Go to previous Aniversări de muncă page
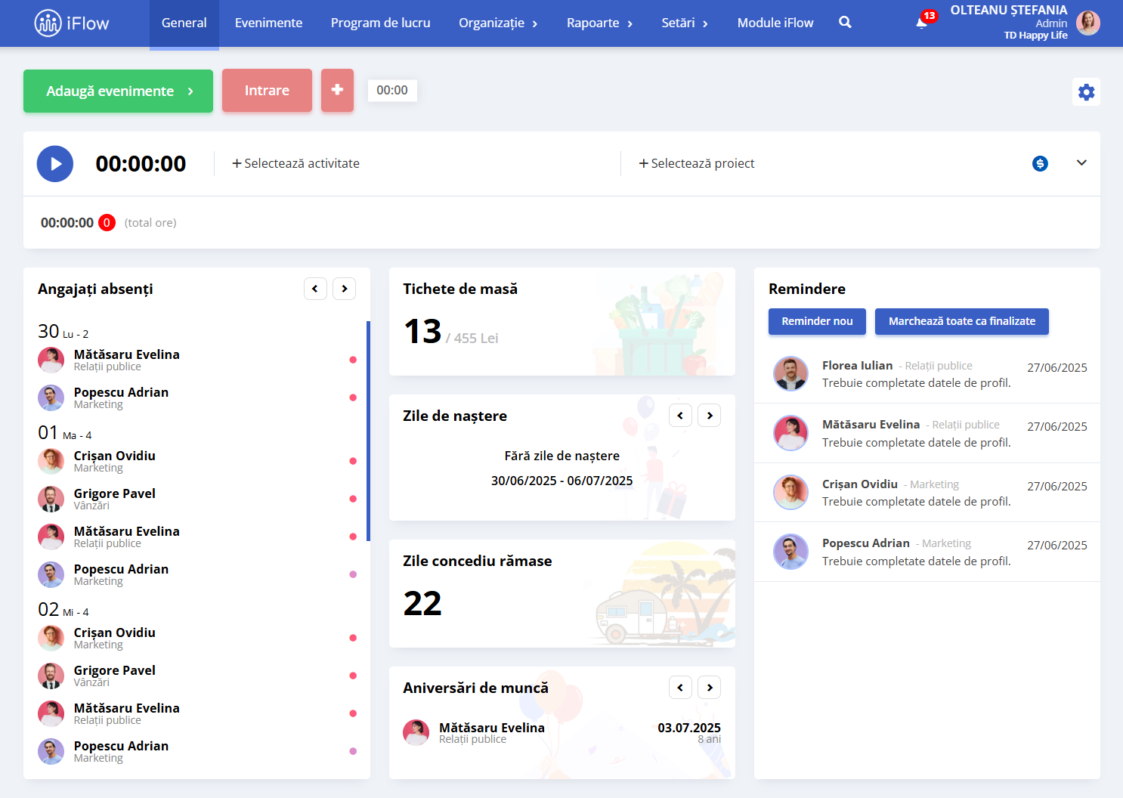The height and width of the screenshot is (798, 1123). [x=680, y=688]
